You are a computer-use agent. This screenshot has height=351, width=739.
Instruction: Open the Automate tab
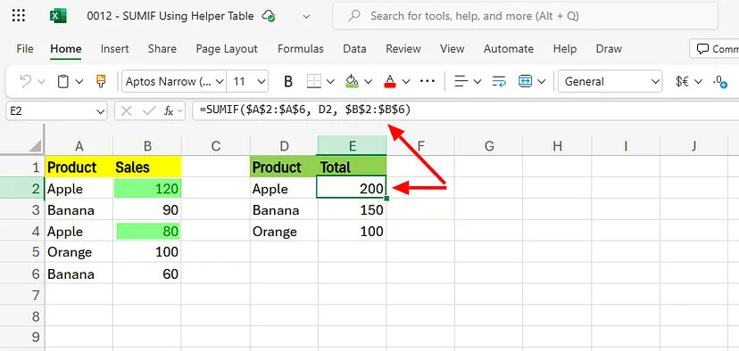pyautogui.click(x=509, y=49)
